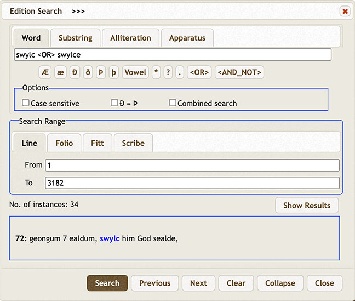Image resolution: width=355 pixels, height=301 pixels.
Task: Insert the <AND_NOT> operator
Action: pyautogui.click(x=239, y=72)
